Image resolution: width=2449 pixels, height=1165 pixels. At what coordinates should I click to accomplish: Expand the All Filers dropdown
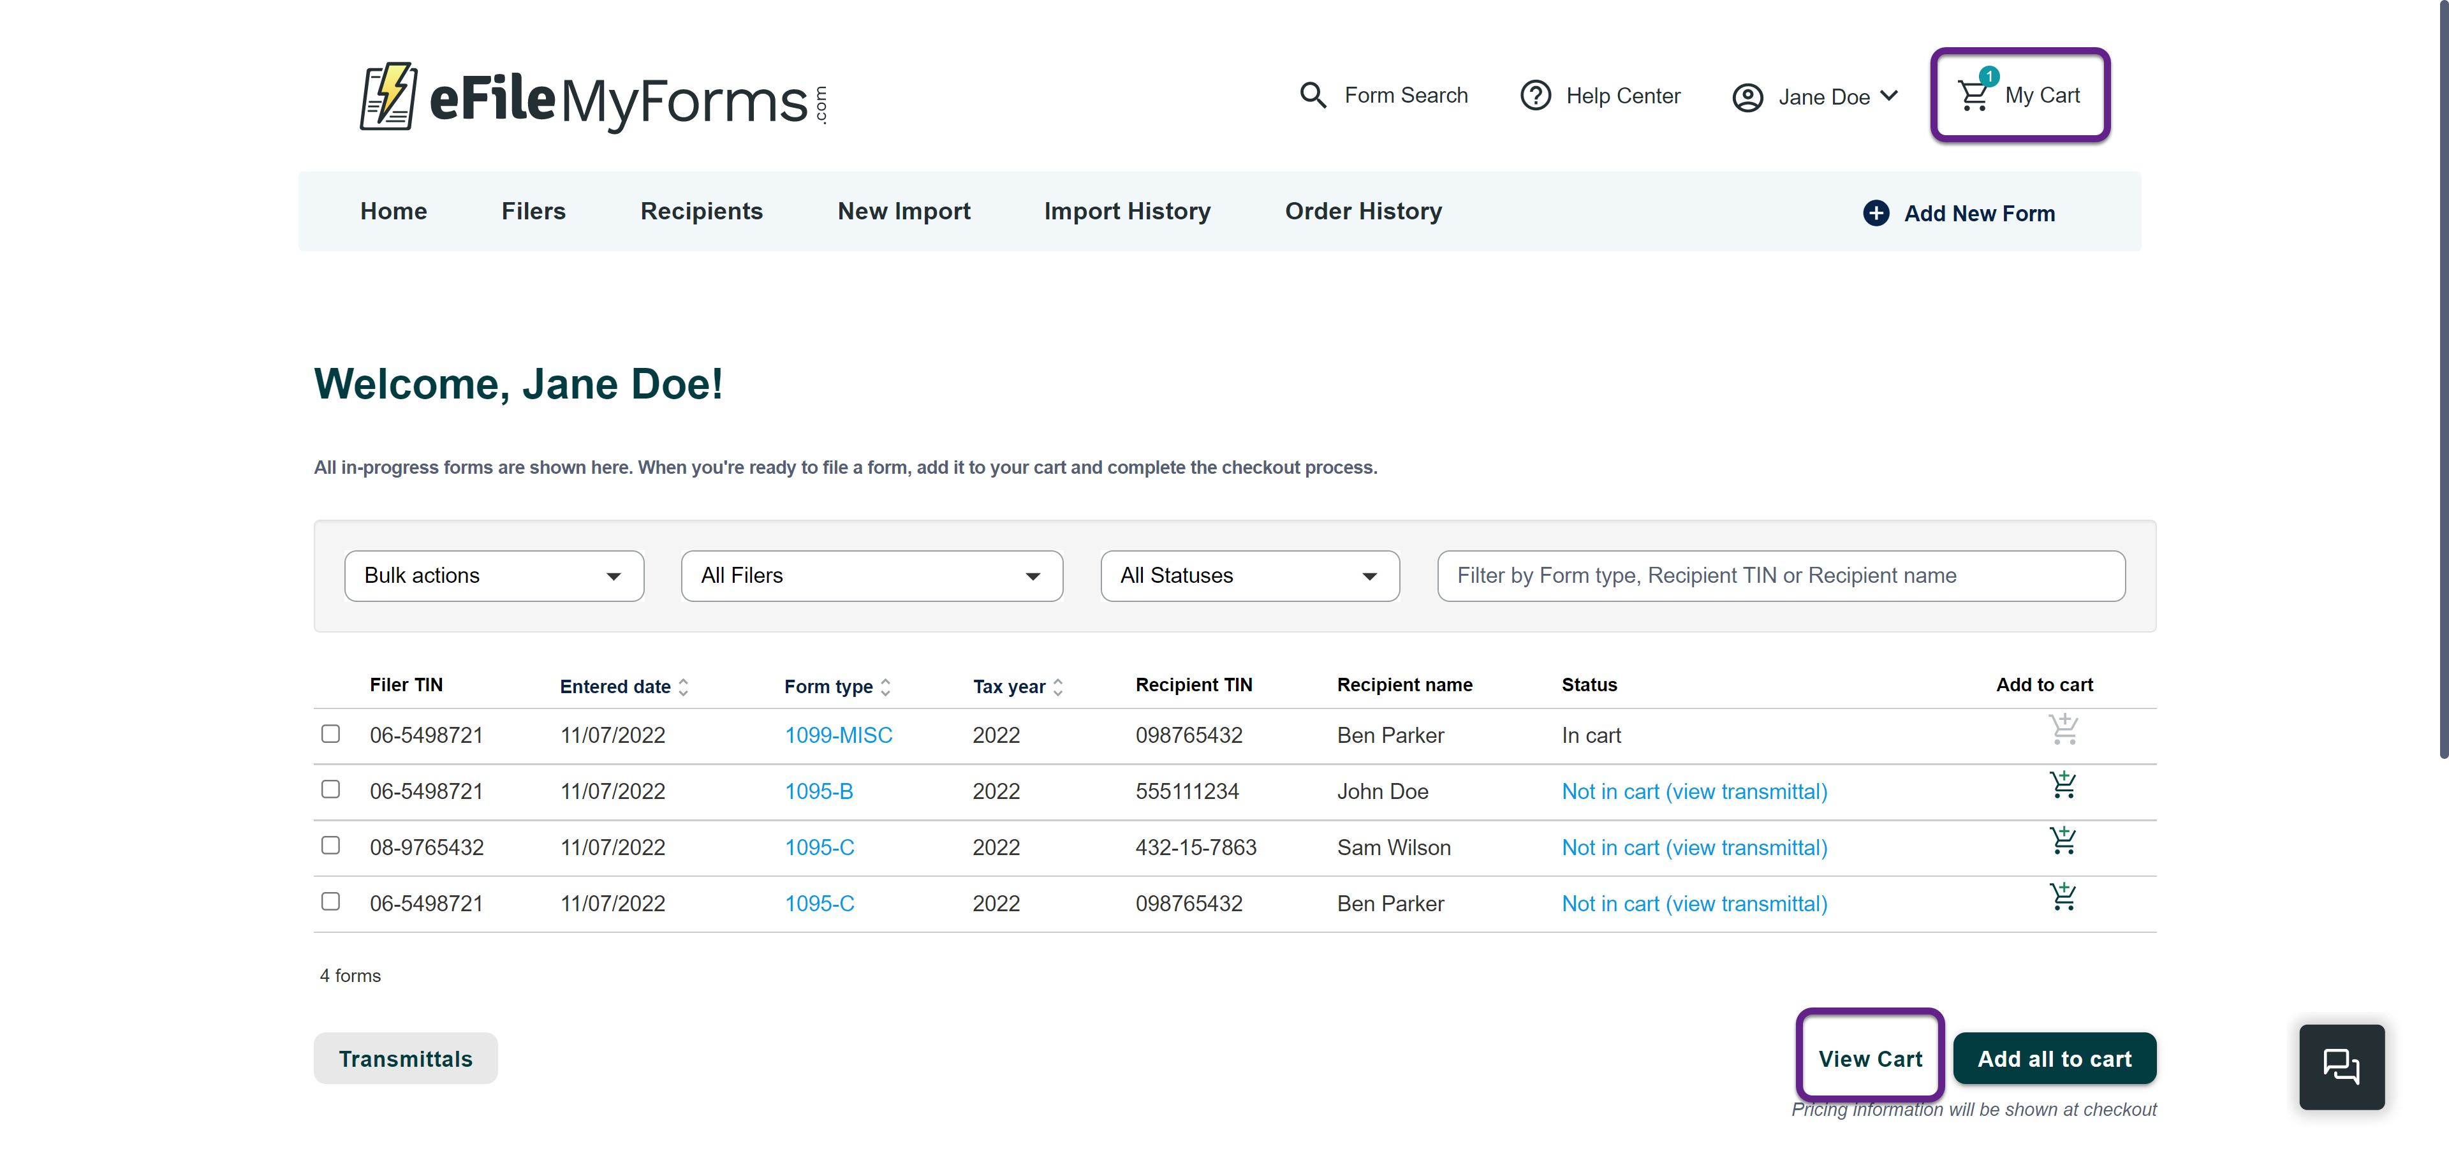(871, 576)
